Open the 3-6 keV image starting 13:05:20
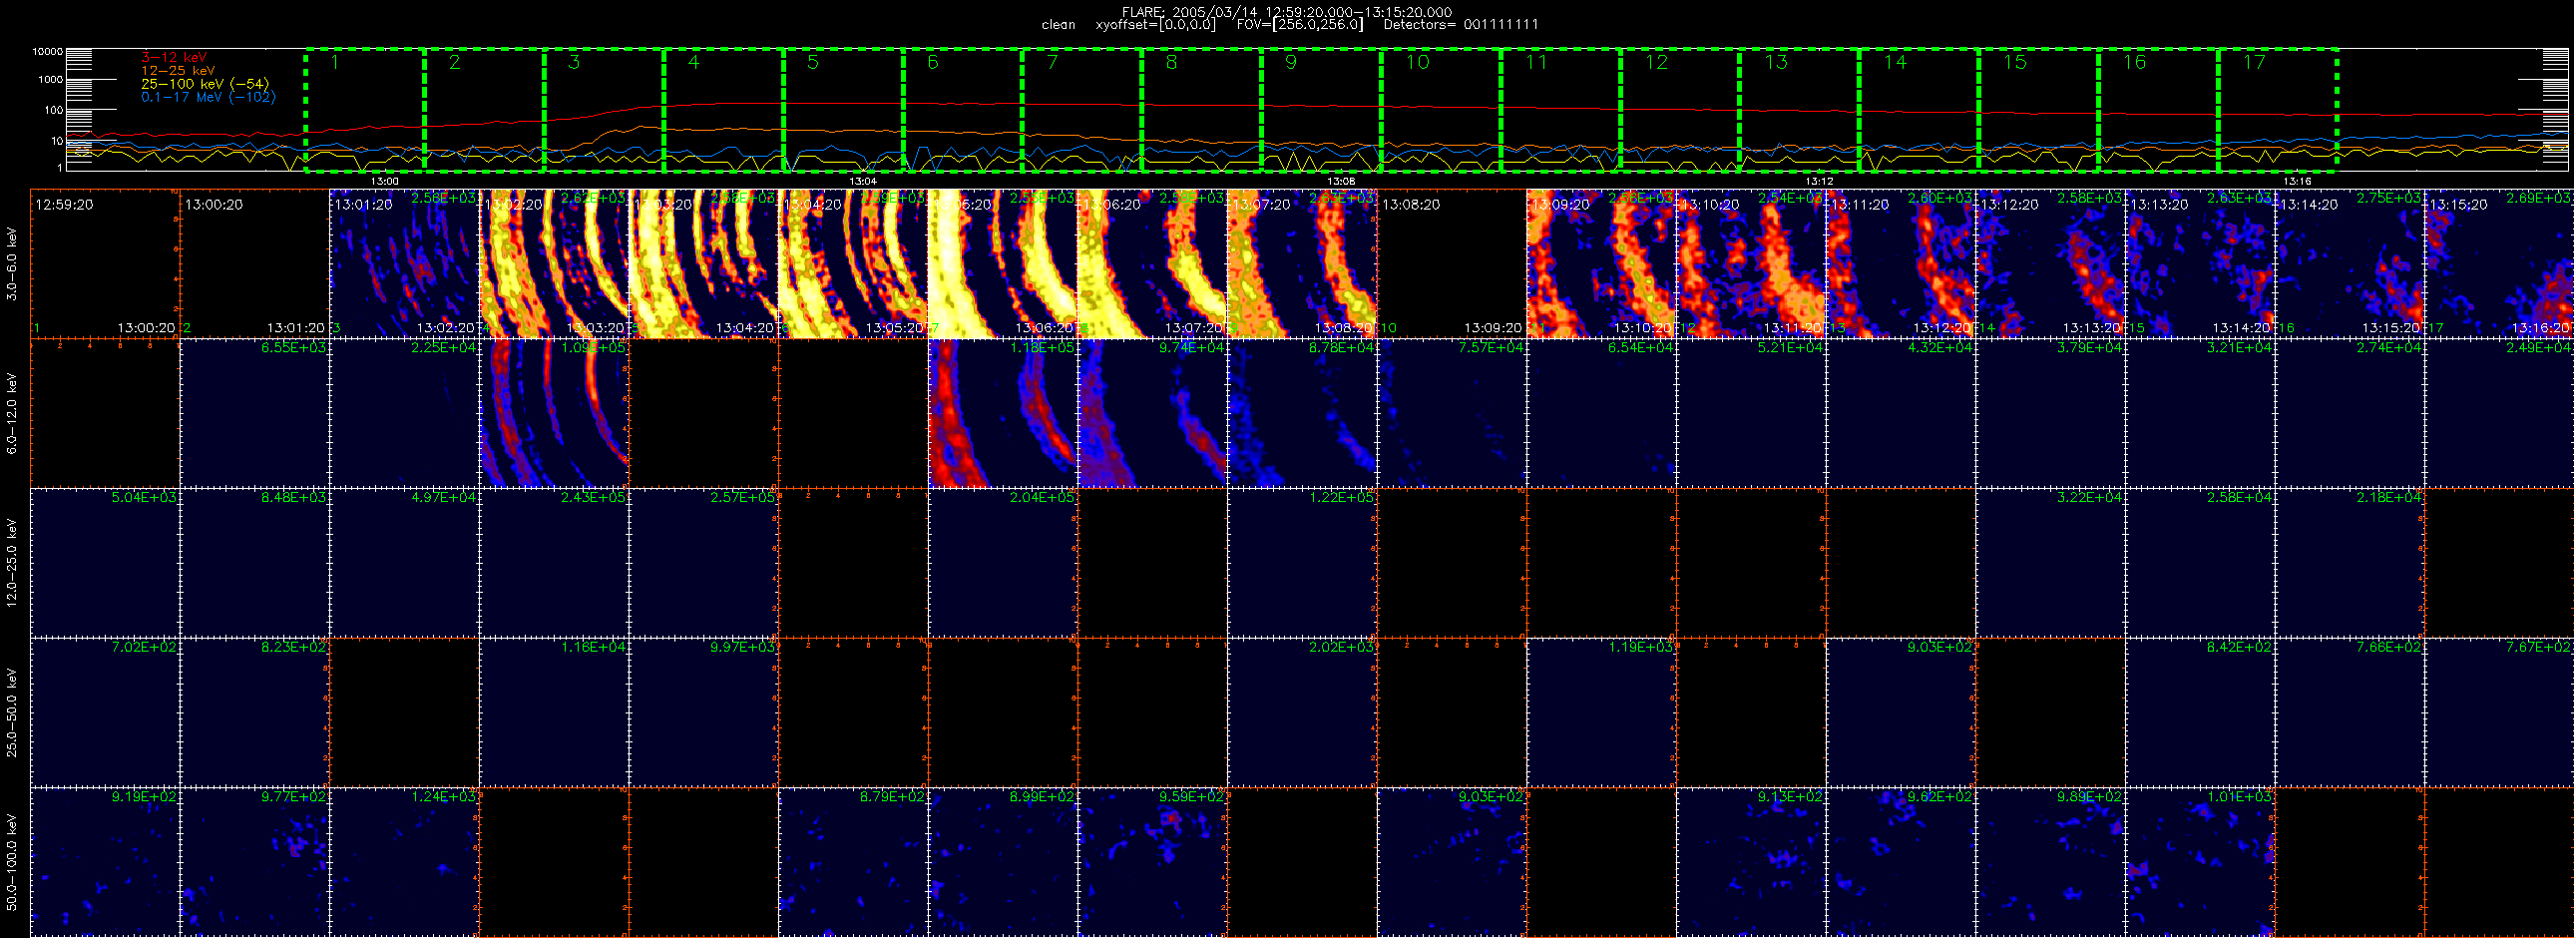Viewport: 2574px width, 938px height. pos(1004,263)
